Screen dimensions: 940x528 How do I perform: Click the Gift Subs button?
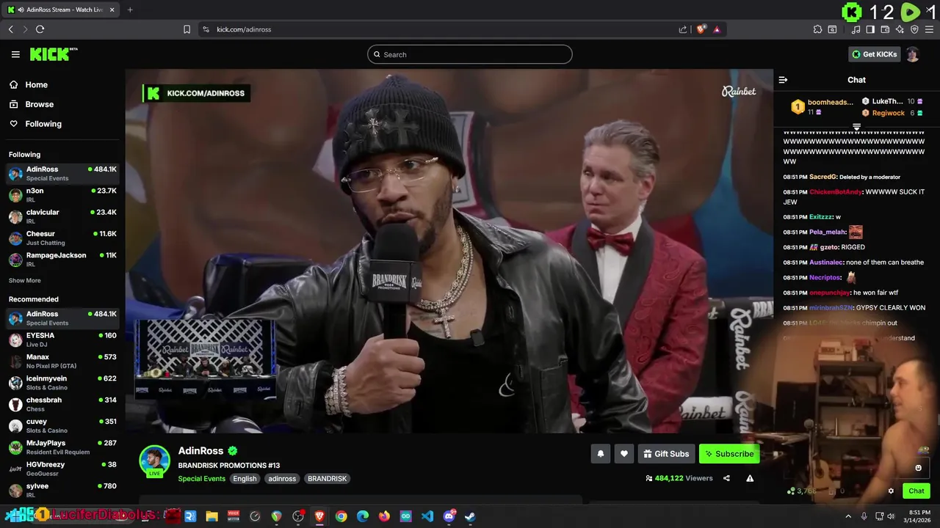point(666,454)
